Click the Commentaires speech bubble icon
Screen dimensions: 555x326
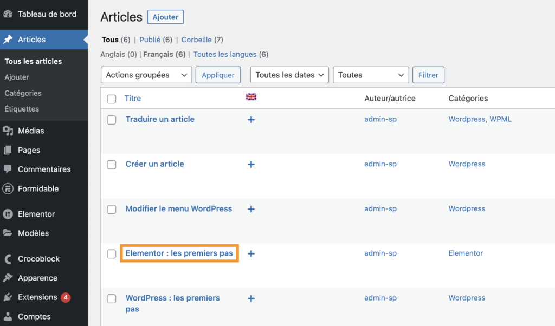pos(8,169)
